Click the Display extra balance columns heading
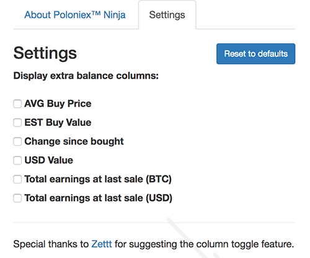Screen dimensions: 310x258 click(x=86, y=76)
